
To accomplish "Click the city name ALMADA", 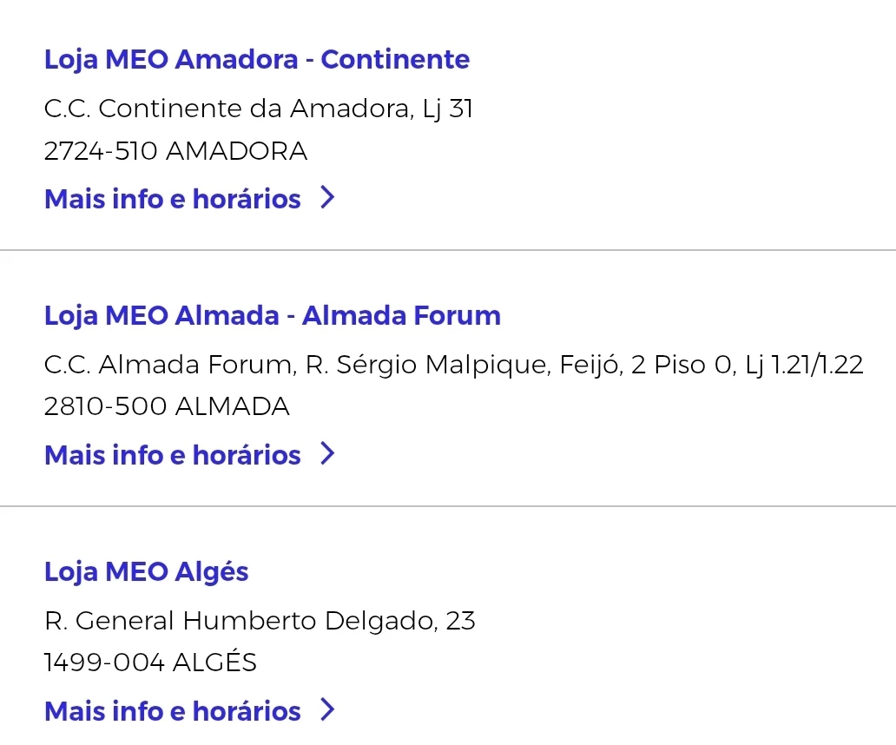I will point(232,406).
